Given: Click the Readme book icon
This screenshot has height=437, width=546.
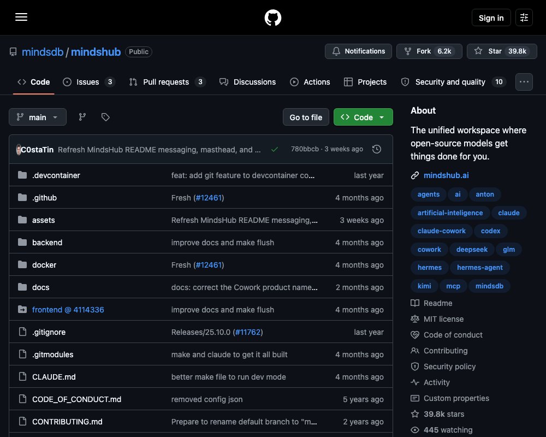Looking at the screenshot, I should (x=415, y=303).
